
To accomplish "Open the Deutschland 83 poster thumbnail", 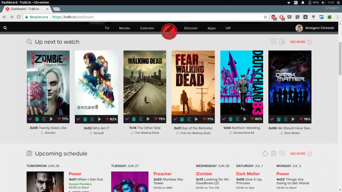I will point(242,83).
